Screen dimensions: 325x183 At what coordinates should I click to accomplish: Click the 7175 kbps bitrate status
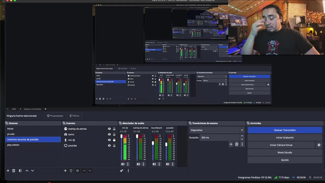[x=284, y=177]
